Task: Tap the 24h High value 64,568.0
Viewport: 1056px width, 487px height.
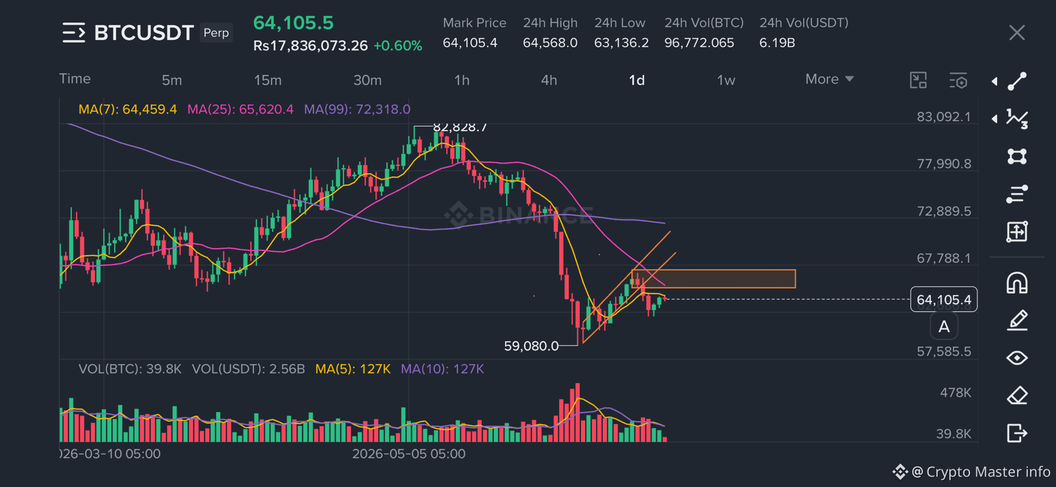Action: pyautogui.click(x=550, y=43)
